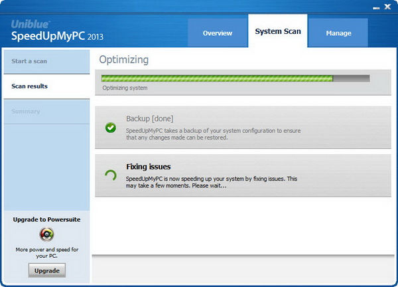Click the 'Optimizing system' status text
This screenshot has width=398, height=287.
coord(125,88)
